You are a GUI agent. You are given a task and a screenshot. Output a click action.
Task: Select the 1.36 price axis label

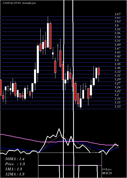pyautogui.click(x=117, y=68)
